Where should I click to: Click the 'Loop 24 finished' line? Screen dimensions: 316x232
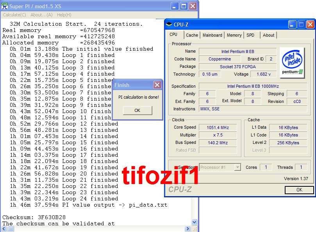click(64, 198)
